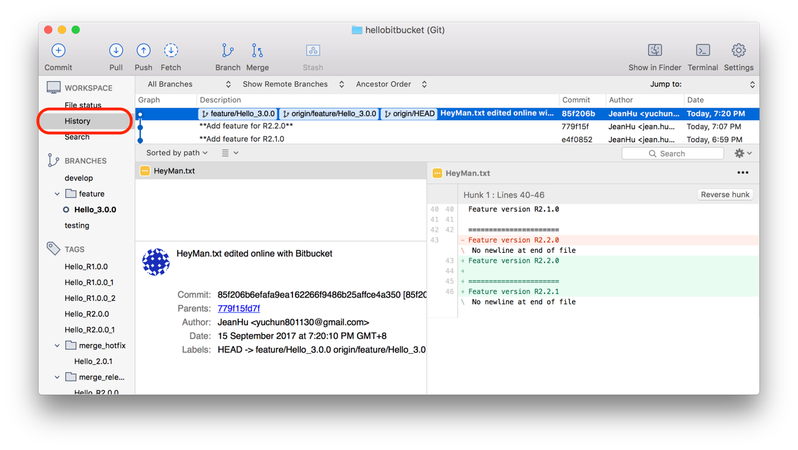This screenshot has width=798, height=450.
Task: Click the TAGS section icon
Action: click(54, 249)
